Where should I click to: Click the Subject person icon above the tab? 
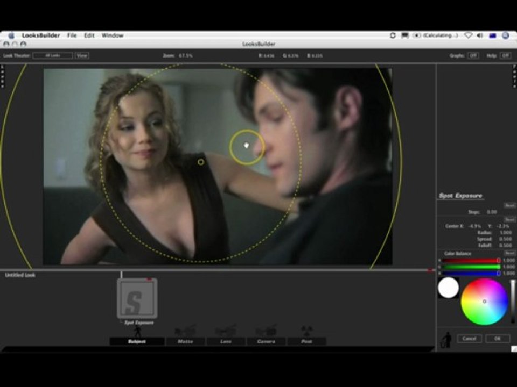pyautogui.click(x=137, y=331)
